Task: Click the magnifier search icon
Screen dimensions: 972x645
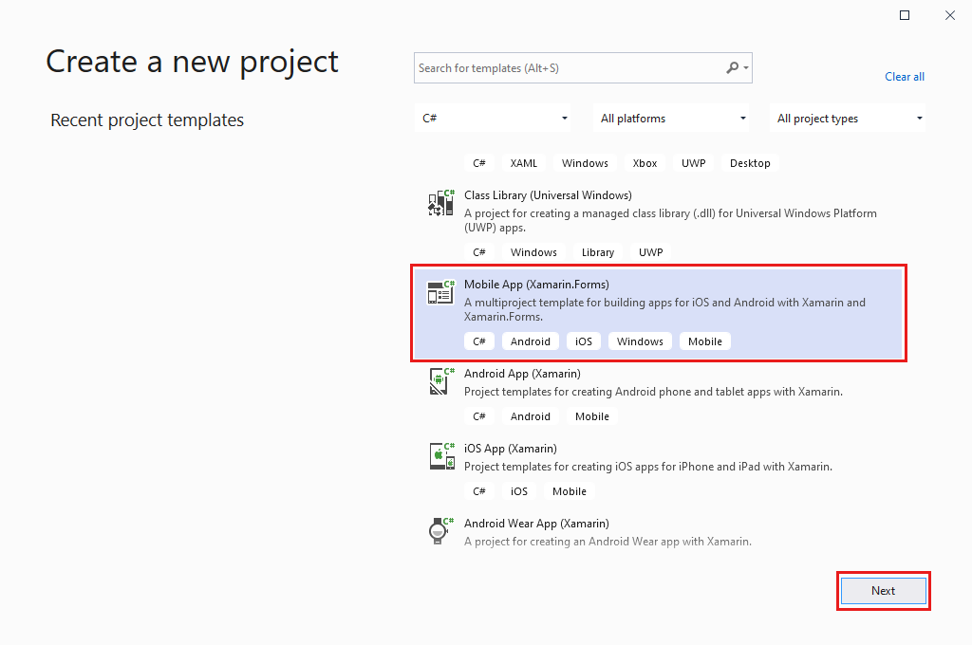Action: 732,67
